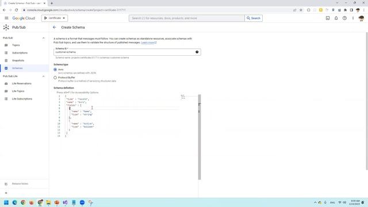Image resolution: width=368 pixels, height=207 pixels.
Task: Select the Avro schema type
Action: click(x=55, y=70)
